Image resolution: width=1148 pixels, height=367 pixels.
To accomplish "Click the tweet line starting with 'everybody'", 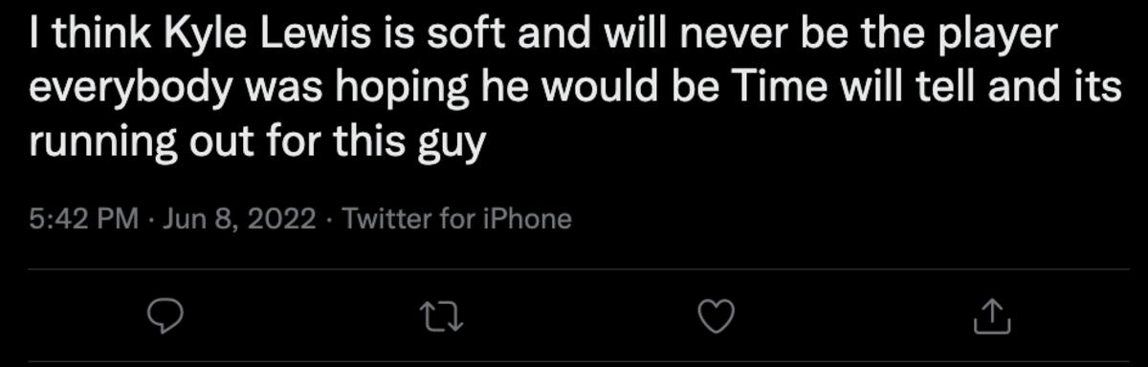I will coord(575,89).
